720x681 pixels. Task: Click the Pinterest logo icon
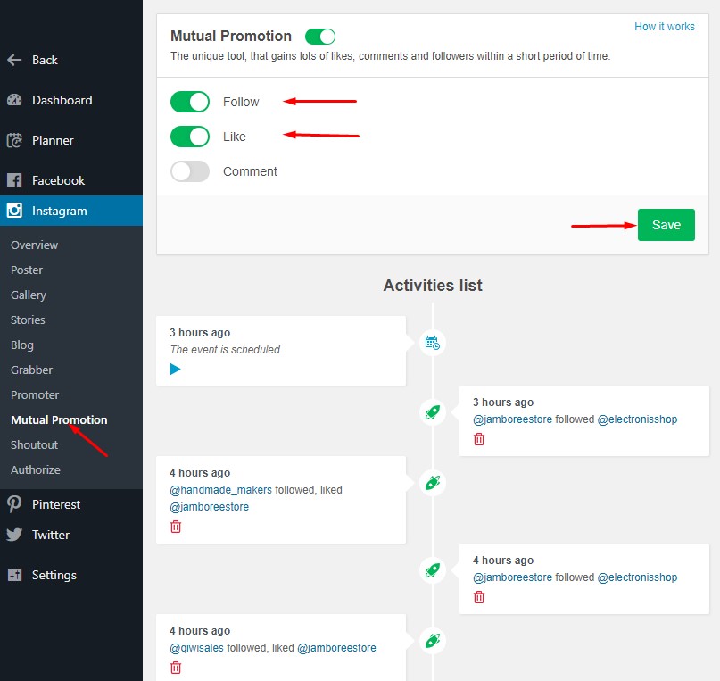click(14, 504)
